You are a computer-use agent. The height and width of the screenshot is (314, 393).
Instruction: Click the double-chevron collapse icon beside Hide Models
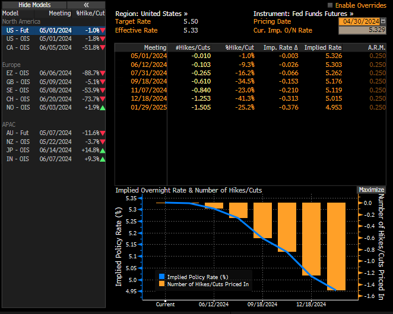click(x=86, y=4)
